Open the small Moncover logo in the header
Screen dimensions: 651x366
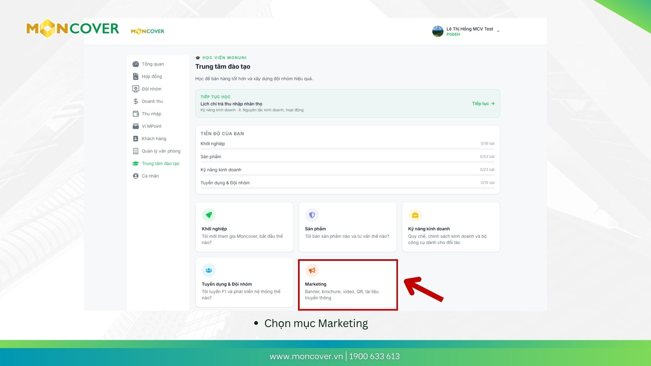[x=147, y=31]
